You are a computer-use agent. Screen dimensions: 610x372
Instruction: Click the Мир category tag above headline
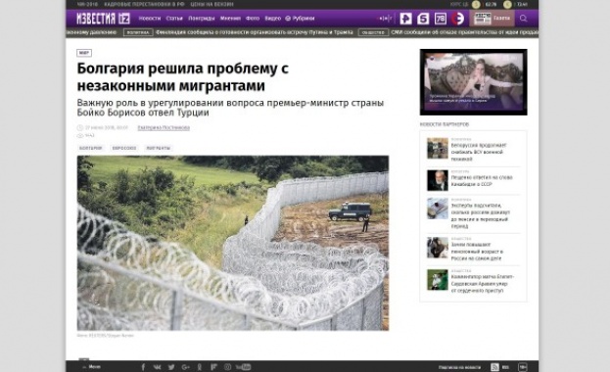click(84, 53)
